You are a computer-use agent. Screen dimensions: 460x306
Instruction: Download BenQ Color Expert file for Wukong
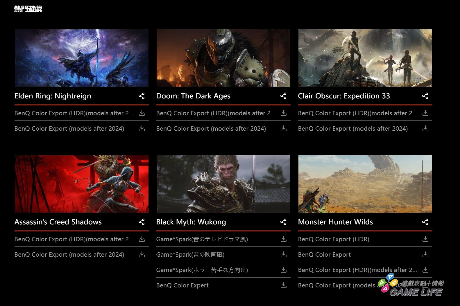pos(284,285)
